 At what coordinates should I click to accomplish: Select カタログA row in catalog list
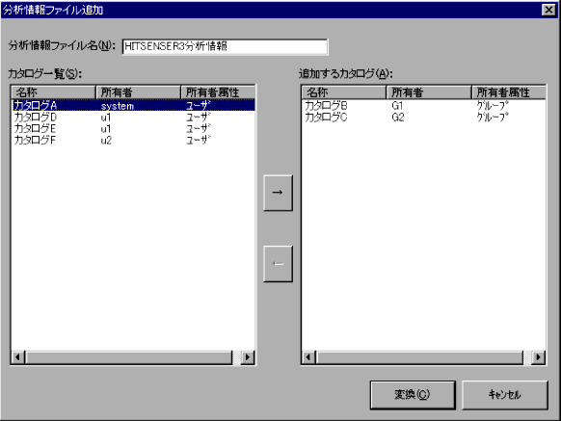point(133,106)
